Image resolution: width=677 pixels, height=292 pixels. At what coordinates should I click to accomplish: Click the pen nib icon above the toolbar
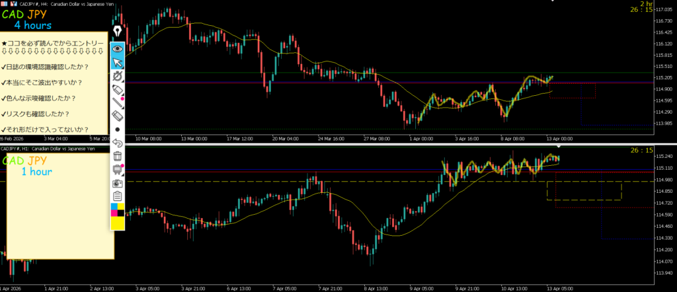pos(118,31)
